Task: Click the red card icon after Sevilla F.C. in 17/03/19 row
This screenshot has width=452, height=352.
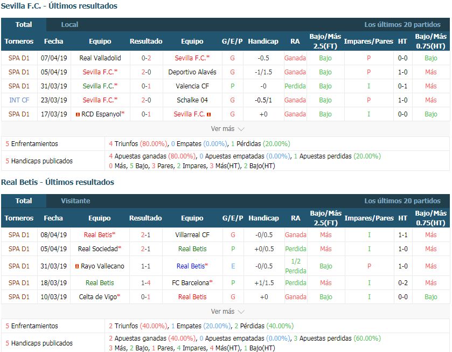Action: tap(208, 114)
